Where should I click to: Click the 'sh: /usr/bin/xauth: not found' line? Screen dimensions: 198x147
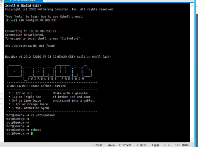coord(30,46)
